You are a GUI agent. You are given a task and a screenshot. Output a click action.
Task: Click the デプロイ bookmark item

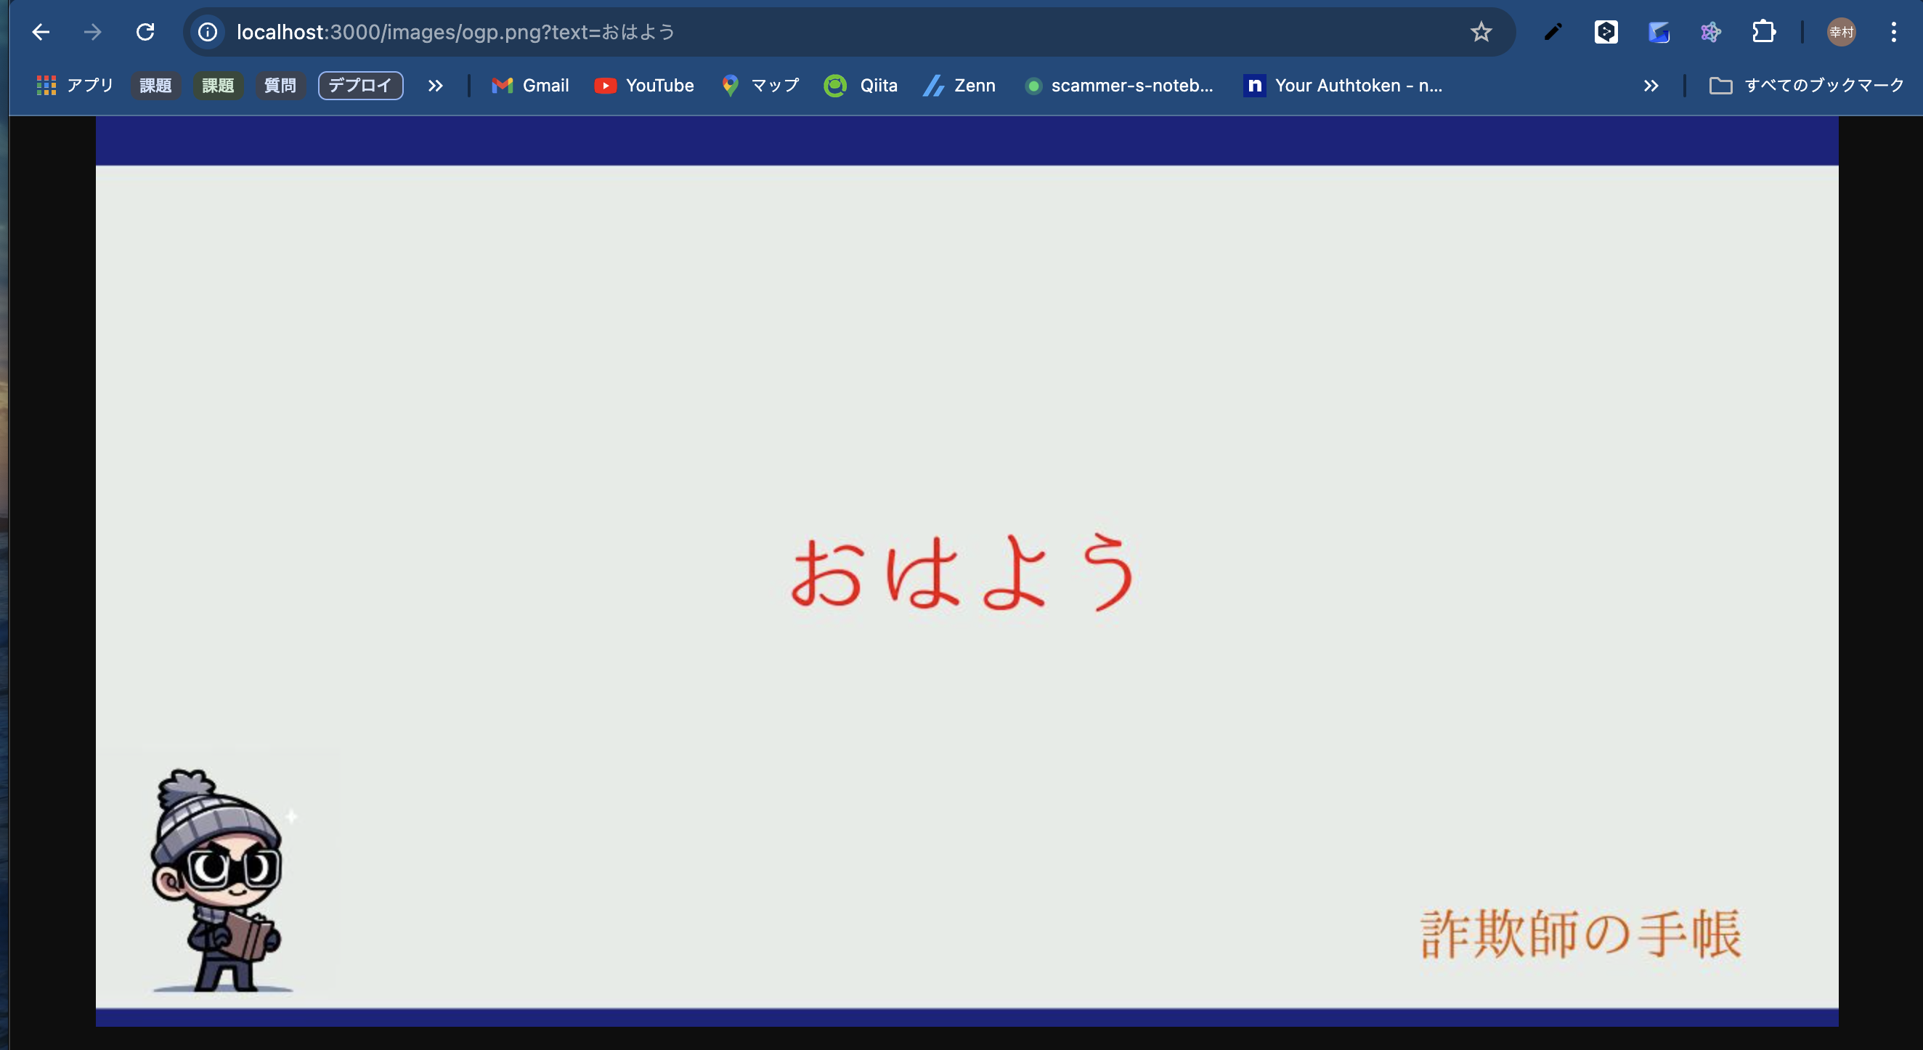[361, 84]
